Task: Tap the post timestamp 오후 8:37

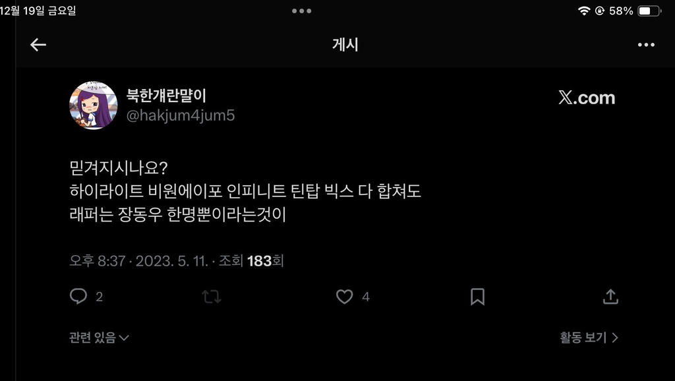Action: (x=98, y=260)
